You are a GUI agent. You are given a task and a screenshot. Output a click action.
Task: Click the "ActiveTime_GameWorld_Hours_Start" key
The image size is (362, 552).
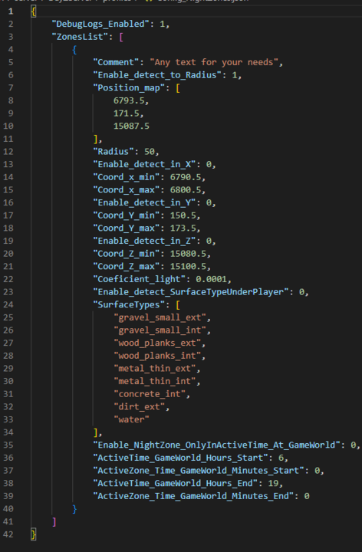pos(181,458)
